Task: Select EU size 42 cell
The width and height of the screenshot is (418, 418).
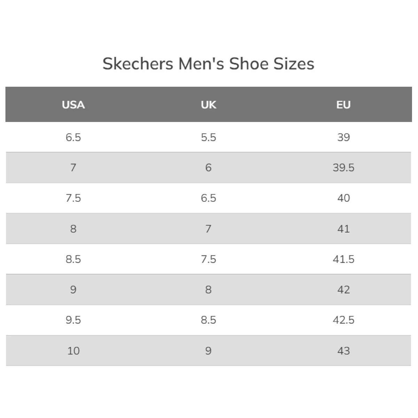Action: (343, 290)
